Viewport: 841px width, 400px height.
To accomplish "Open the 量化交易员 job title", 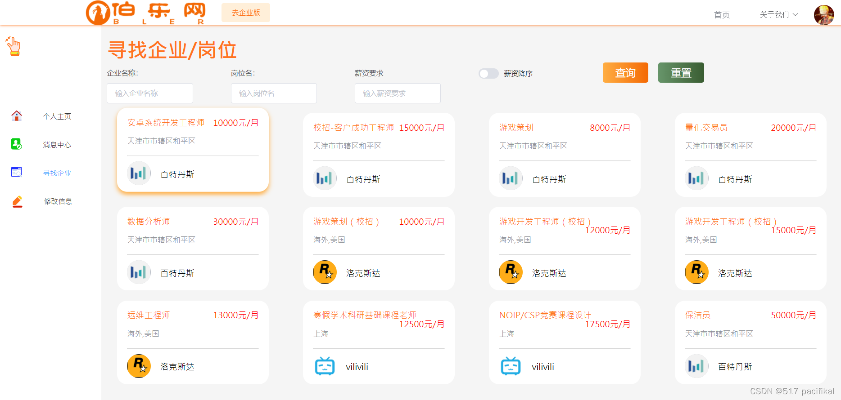I will click(706, 128).
